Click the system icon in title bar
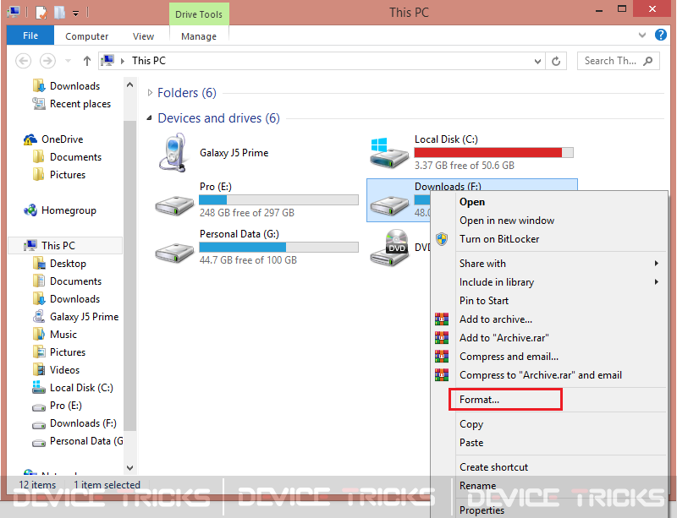The image size is (677, 518). click(x=14, y=12)
